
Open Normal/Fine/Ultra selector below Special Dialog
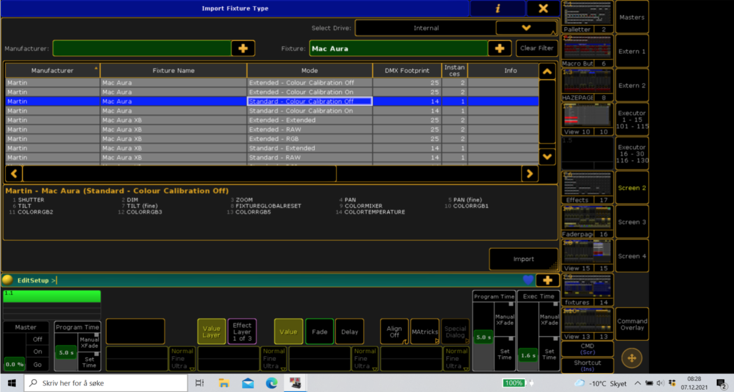pos(456,358)
